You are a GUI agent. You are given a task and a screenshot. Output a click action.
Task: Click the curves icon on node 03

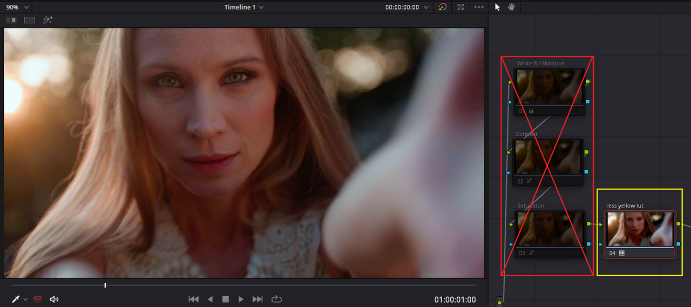(531, 253)
